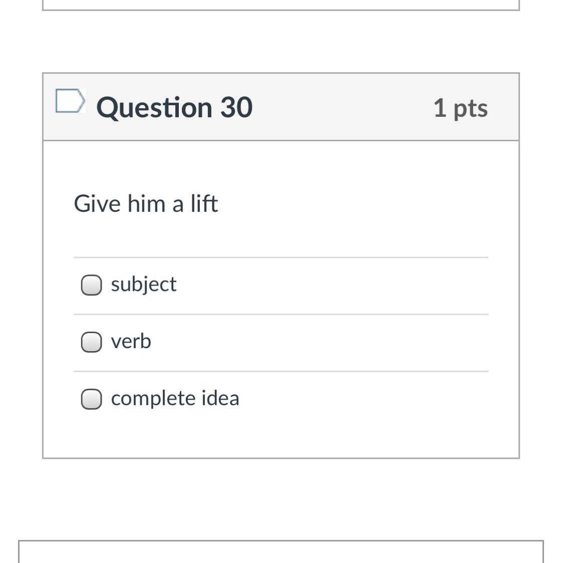562x563 pixels.
Task: Click the "verb" answer label text
Action: click(x=131, y=341)
